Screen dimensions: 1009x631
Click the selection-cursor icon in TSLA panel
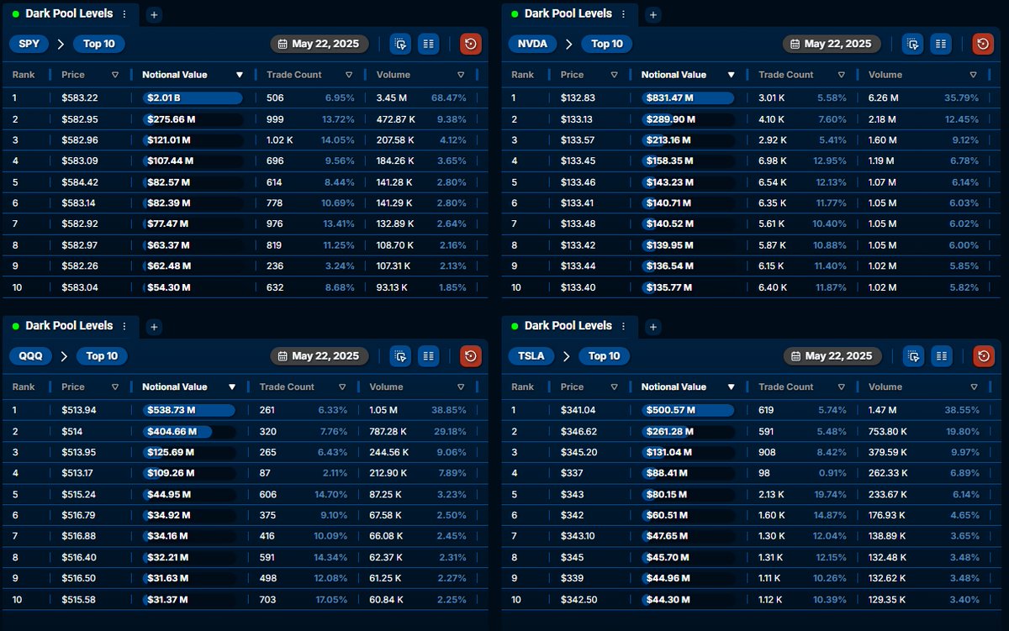pyautogui.click(x=913, y=356)
